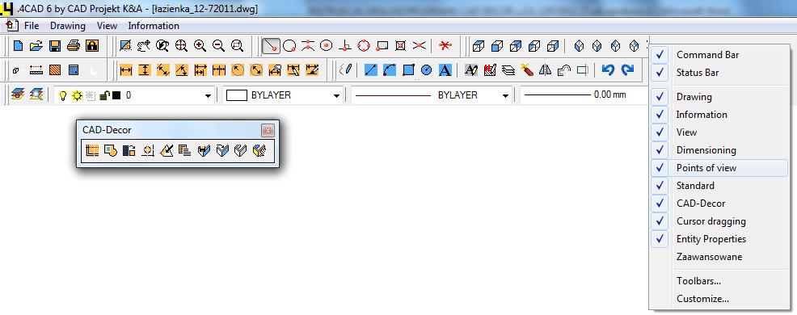Uncheck Standard toolbar entry
Image resolution: width=797 pixels, height=315 pixels.
point(719,186)
